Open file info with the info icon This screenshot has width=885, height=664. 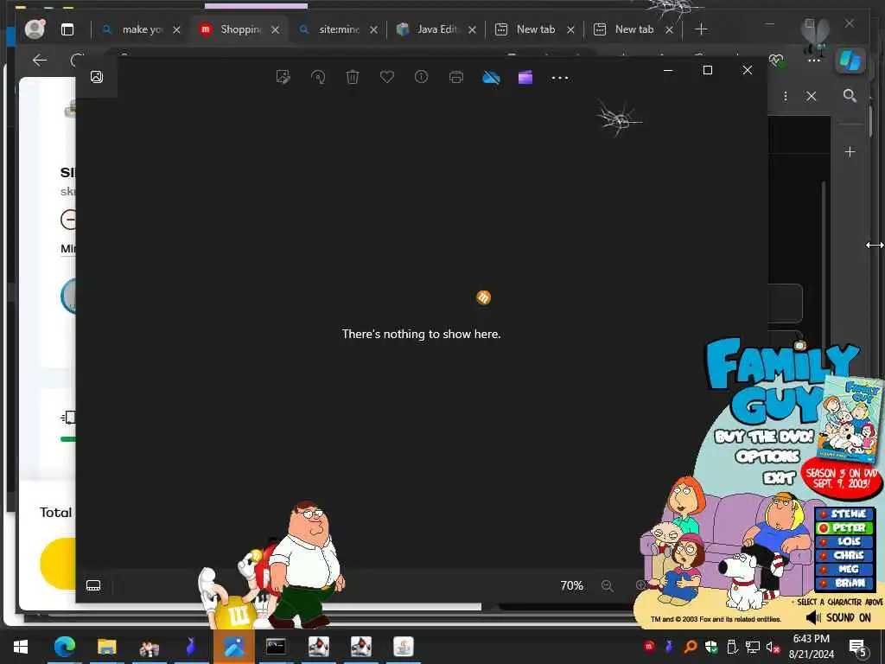(x=421, y=77)
